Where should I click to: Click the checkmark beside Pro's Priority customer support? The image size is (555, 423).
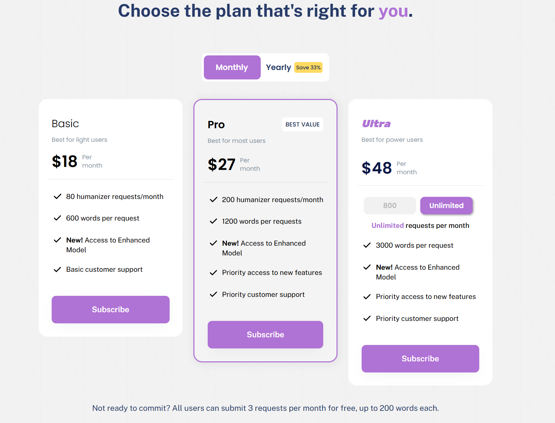pyautogui.click(x=213, y=294)
